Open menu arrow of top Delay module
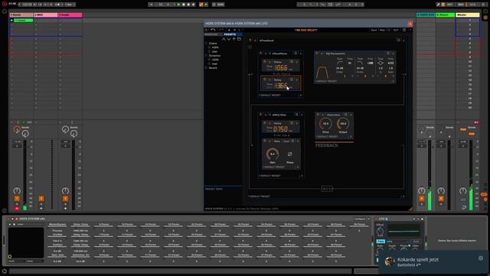 click(x=297, y=62)
